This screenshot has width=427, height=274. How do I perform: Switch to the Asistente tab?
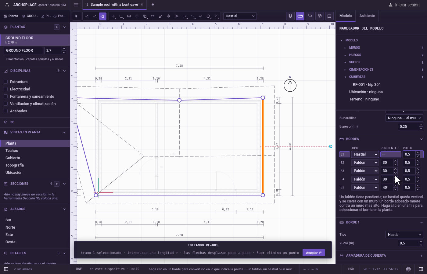click(x=367, y=16)
